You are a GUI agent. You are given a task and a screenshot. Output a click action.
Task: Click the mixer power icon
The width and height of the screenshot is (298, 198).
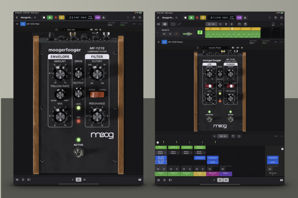coord(239,136)
